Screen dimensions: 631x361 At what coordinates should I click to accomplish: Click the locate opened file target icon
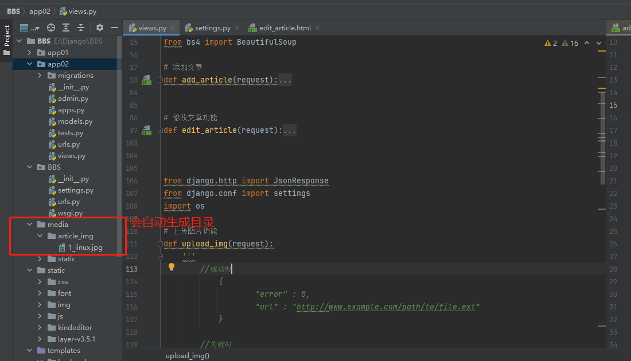[50, 28]
